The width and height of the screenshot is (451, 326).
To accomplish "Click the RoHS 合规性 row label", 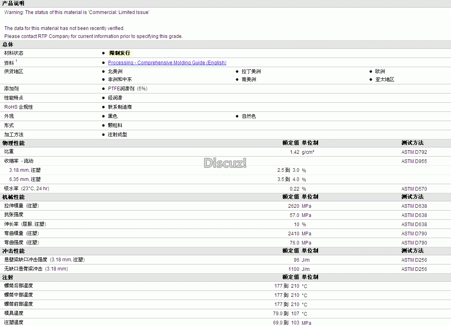I will pyautogui.click(x=19, y=107).
